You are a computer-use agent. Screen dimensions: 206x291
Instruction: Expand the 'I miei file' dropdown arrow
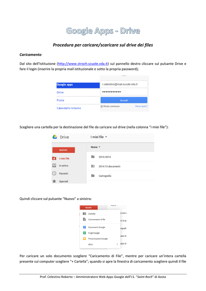click(x=106, y=137)
